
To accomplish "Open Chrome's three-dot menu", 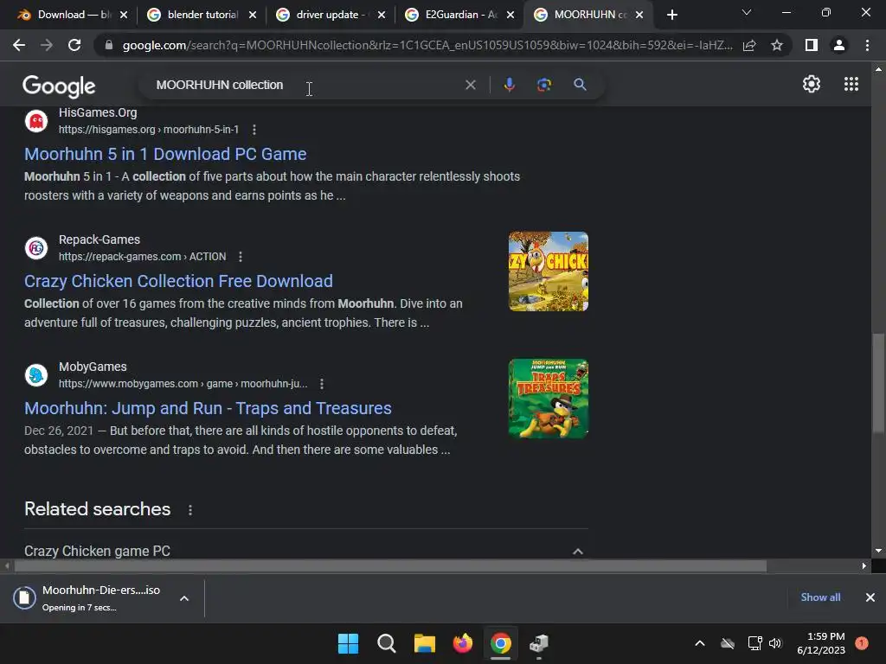I will point(867,45).
